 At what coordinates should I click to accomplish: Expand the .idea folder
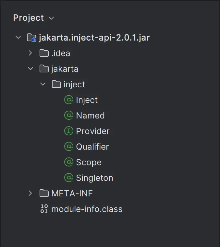click(31, 53)
